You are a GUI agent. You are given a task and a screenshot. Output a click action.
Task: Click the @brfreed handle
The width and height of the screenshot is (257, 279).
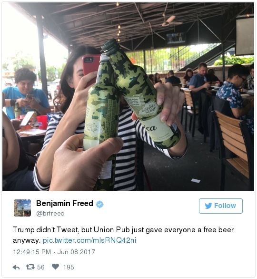[x=50, y=213]
